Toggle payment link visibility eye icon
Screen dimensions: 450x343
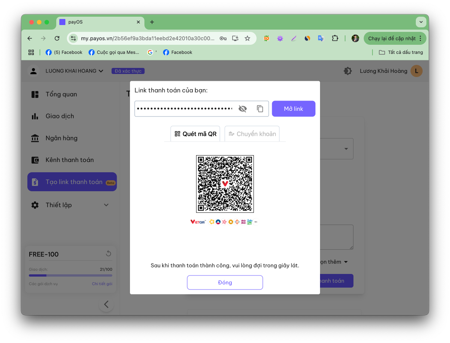[242, 109]
